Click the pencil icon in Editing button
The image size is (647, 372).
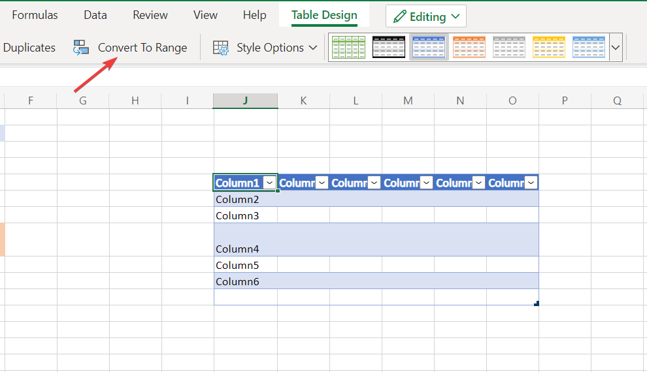tap(399, 16)
